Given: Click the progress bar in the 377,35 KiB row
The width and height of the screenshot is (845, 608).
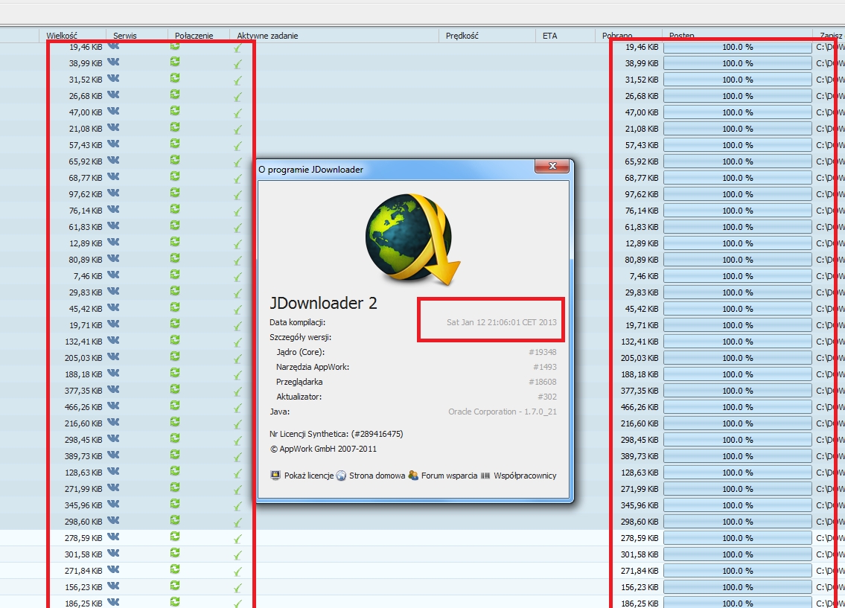Looking at the screenshot, I should click(x=737, y=391).
